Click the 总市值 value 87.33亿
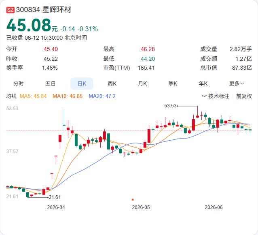Screen dimensions: 258x235 tap(242, 68)
